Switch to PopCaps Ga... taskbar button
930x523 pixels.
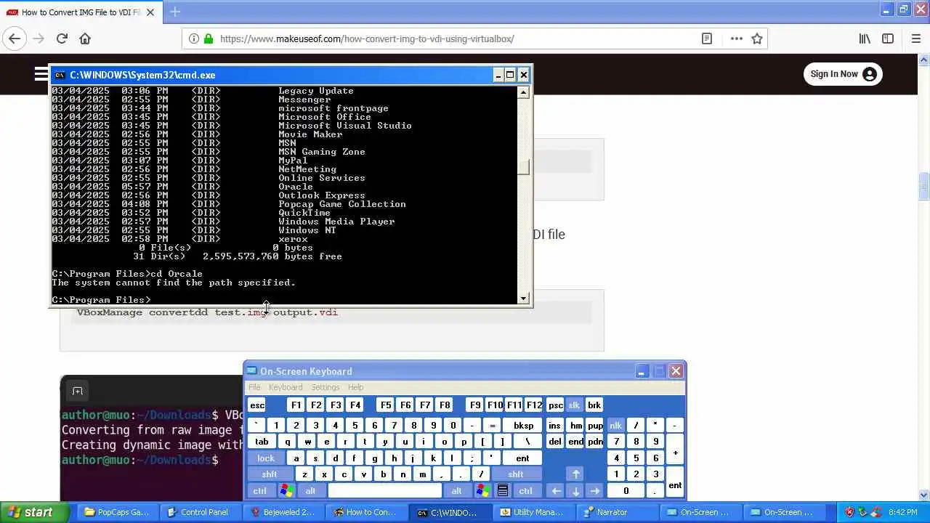(x=117, y=512)
